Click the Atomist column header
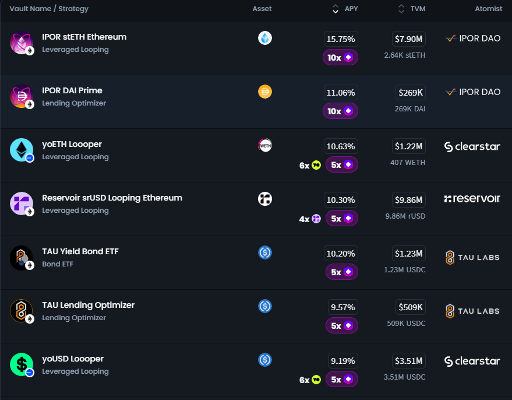The height and width of the screenshot is (400, 512). click(x=488, y=9)
